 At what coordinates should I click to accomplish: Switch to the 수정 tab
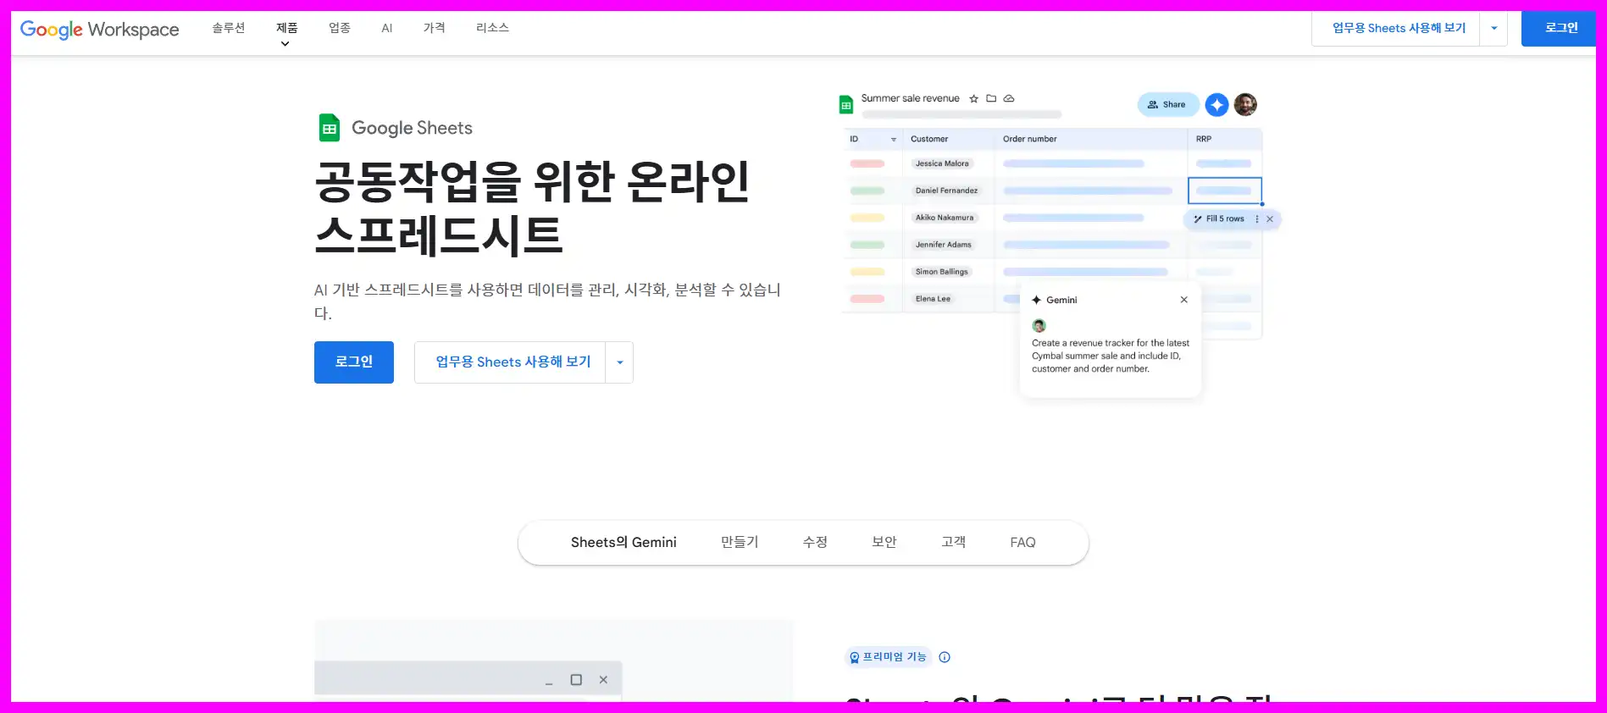(815, 543)
